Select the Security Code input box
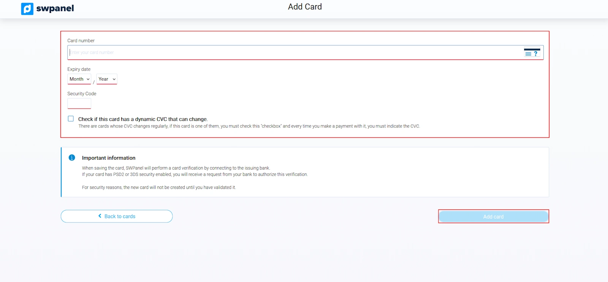The image size is (608, 282). (x=79, y=103)
